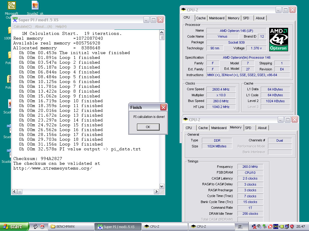The width and height of the screenshot is (309, 231).
Task: Switch to Cache tab in the CPU-Z processor window
Action: (x=201, y=18)
